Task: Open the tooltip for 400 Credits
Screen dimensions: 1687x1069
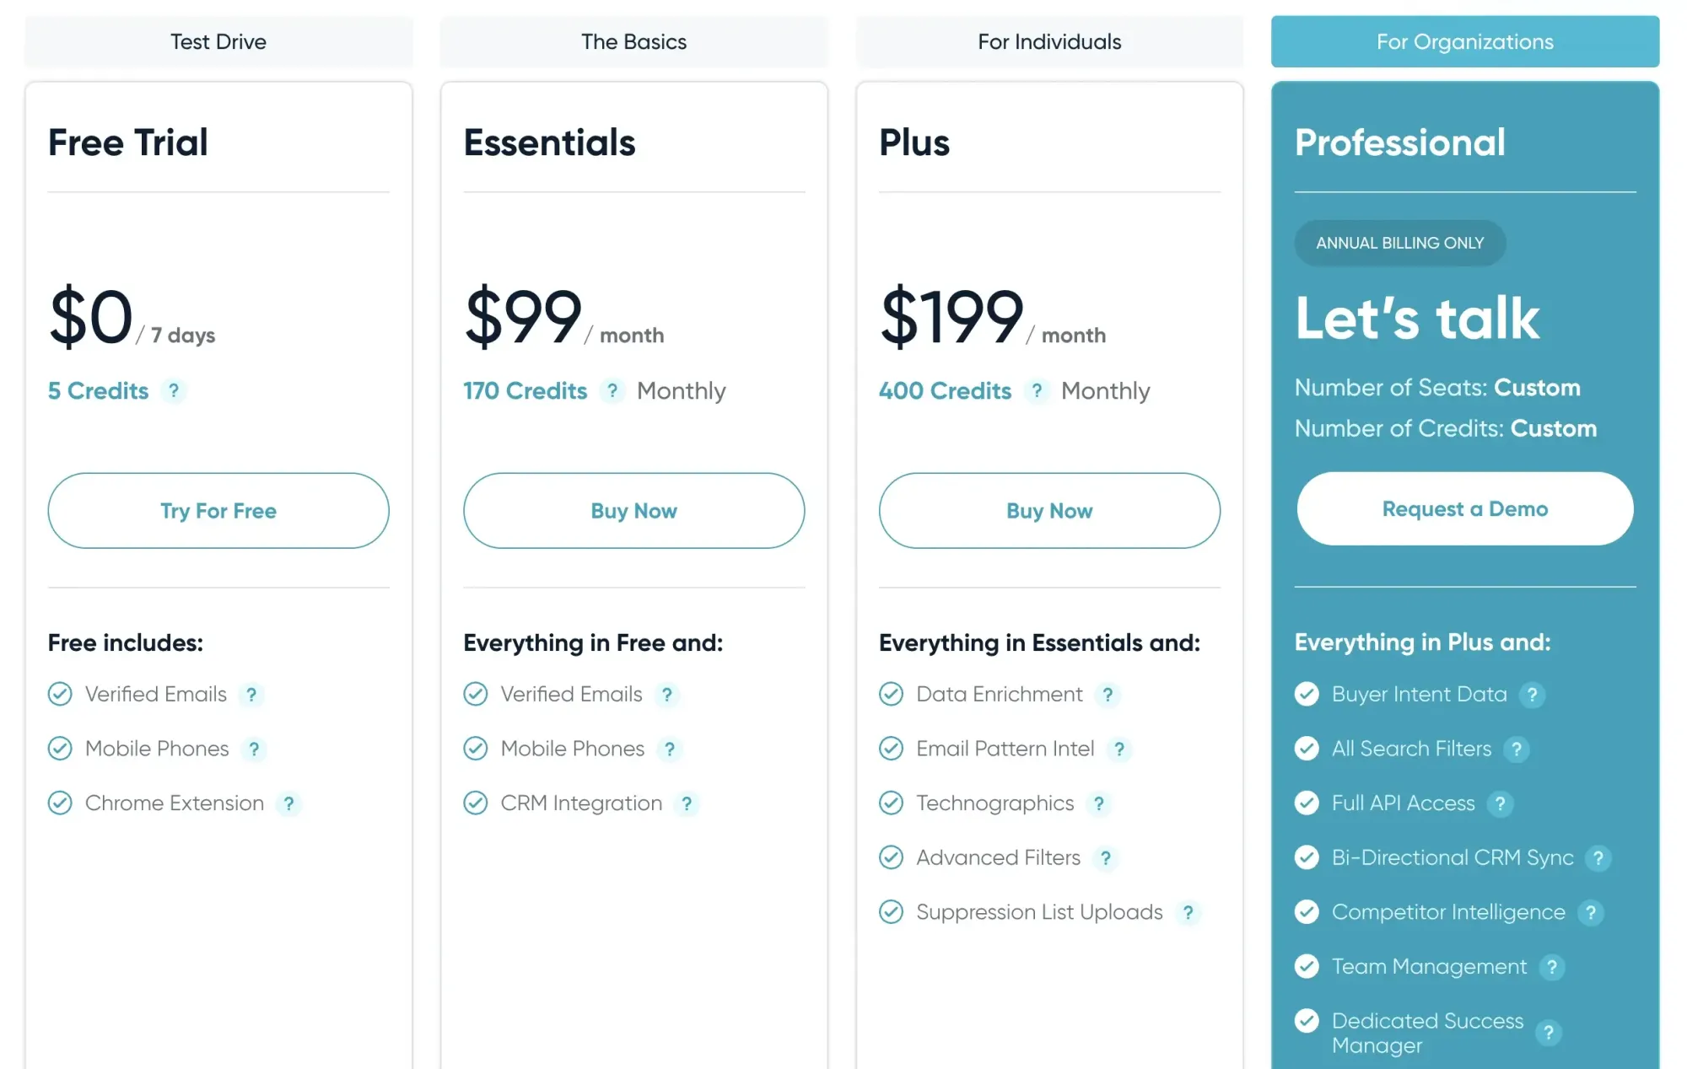Action: 1037,390
